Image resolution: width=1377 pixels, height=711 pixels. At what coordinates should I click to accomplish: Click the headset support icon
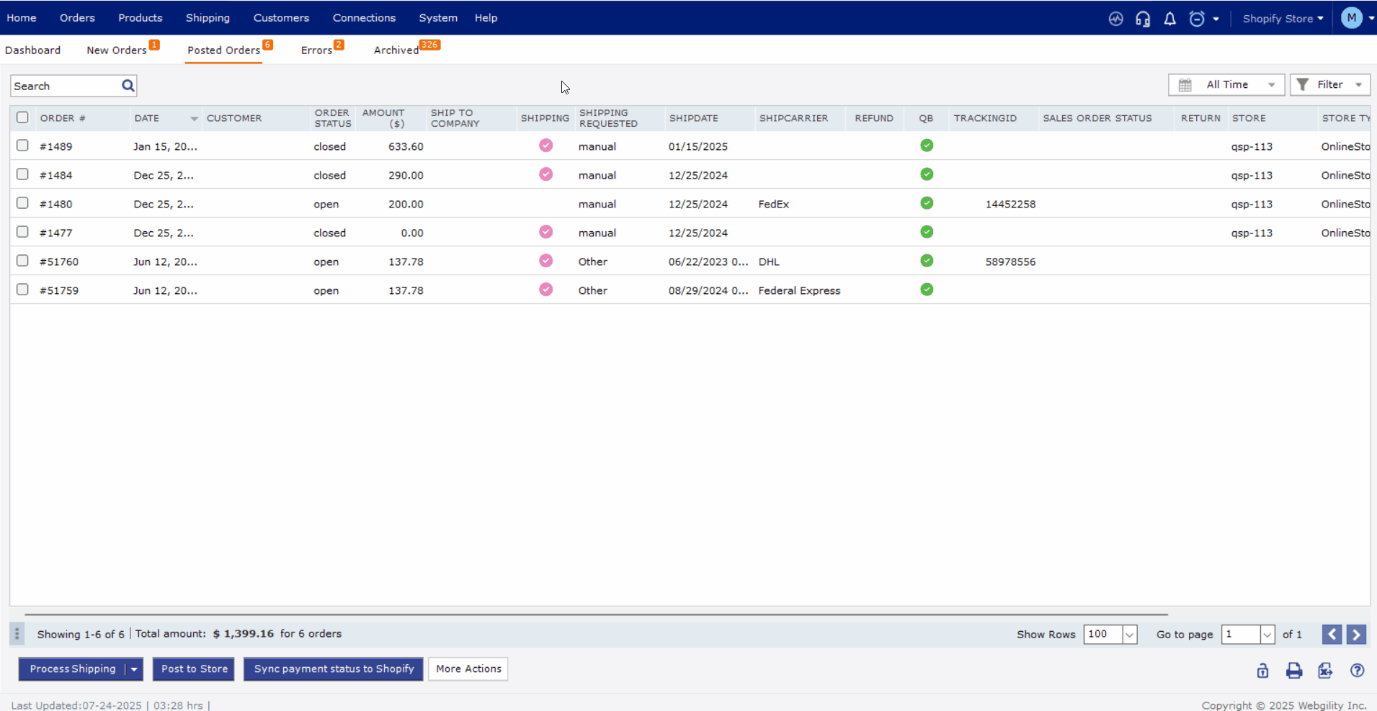(1143, 19)
